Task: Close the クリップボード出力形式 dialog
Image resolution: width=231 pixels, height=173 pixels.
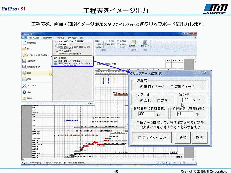Action: coord(205,72)
